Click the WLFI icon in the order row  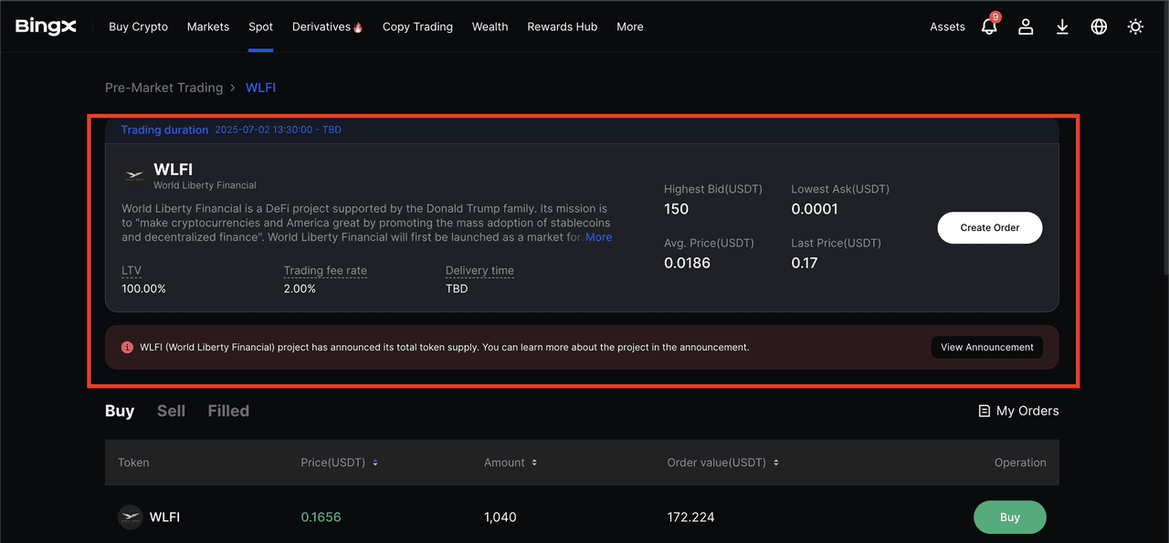pyautogui.click(x=130, y=517)
